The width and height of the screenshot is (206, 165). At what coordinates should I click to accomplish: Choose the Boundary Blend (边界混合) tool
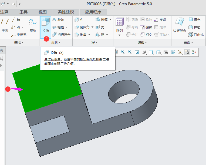coord(180,25)
